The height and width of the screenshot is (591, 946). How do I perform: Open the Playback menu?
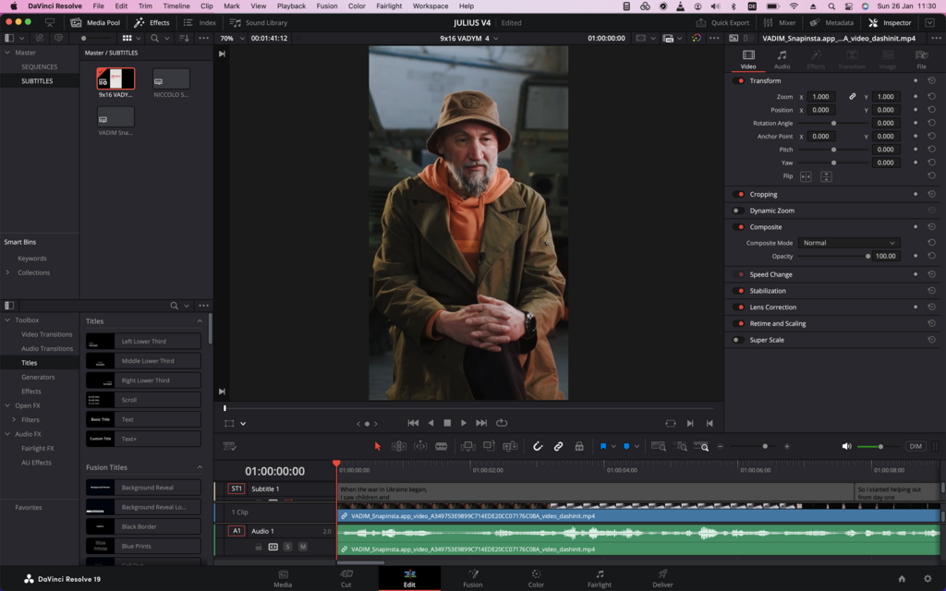[291, 6]
